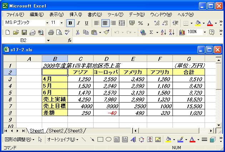
Task: Toggle Underline formatting
Action: [x=86, y=23]
